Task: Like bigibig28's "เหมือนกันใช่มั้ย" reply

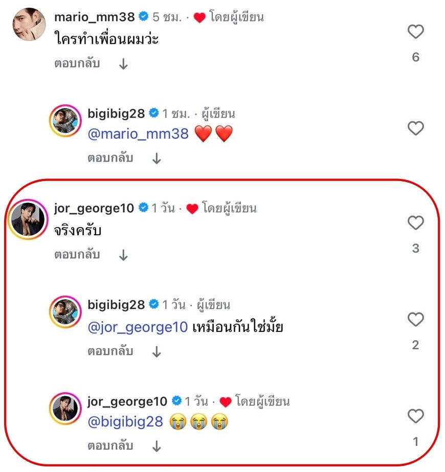Action: pos(415,320)
